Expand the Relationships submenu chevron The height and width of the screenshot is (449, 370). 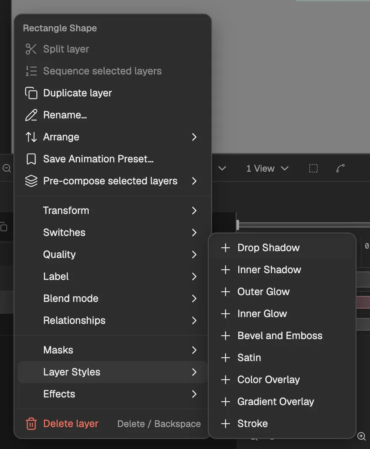[x=194, y=320]
